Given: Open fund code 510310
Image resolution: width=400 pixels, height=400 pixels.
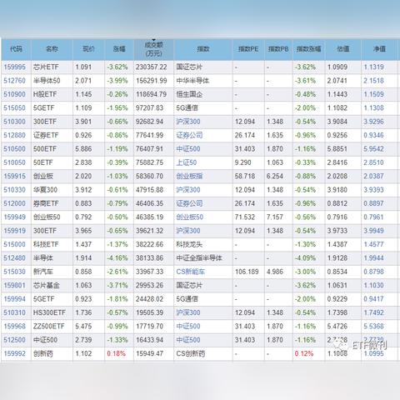Looking at the screenshot, I should click(14, 312).
